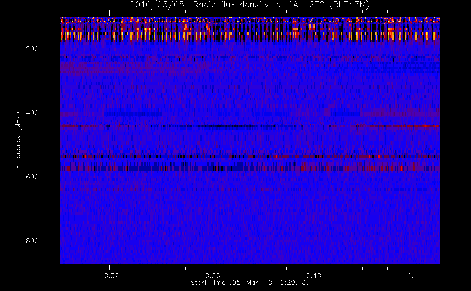Viewport: 471px width, 291px height.
Task: Click the 10:40 time tick label
Action: tap(312, 276)
